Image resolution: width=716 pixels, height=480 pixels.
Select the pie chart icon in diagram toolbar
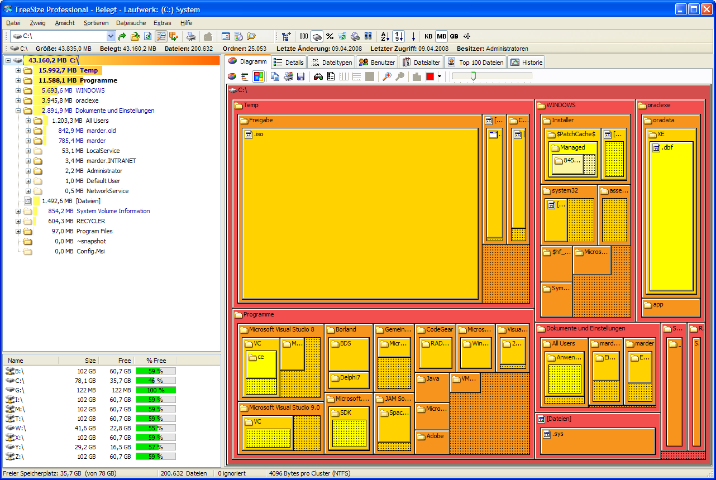232,76
